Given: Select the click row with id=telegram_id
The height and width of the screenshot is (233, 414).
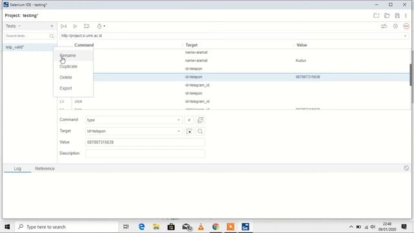Looking at the screenshot, I should (x=234, y=102).
